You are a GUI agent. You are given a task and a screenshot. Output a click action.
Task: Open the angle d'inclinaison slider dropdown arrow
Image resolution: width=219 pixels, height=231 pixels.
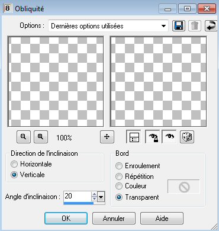pos(101,197)
